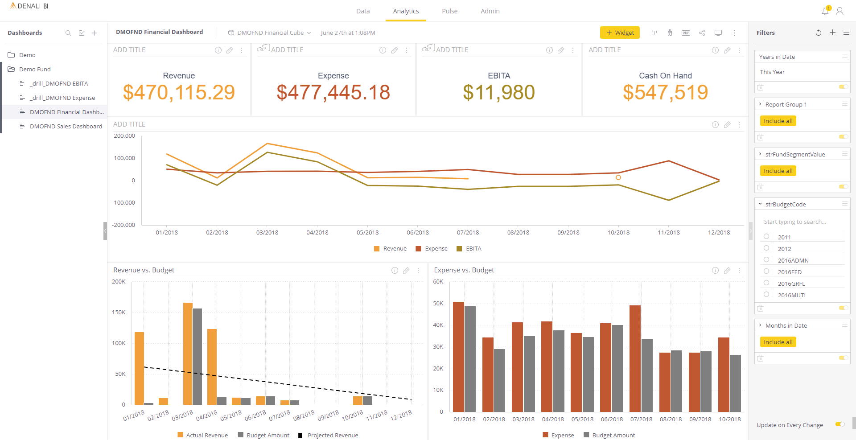Open the Share dashboard options
This screenshot has height=440, width=856.
(702, 33)
